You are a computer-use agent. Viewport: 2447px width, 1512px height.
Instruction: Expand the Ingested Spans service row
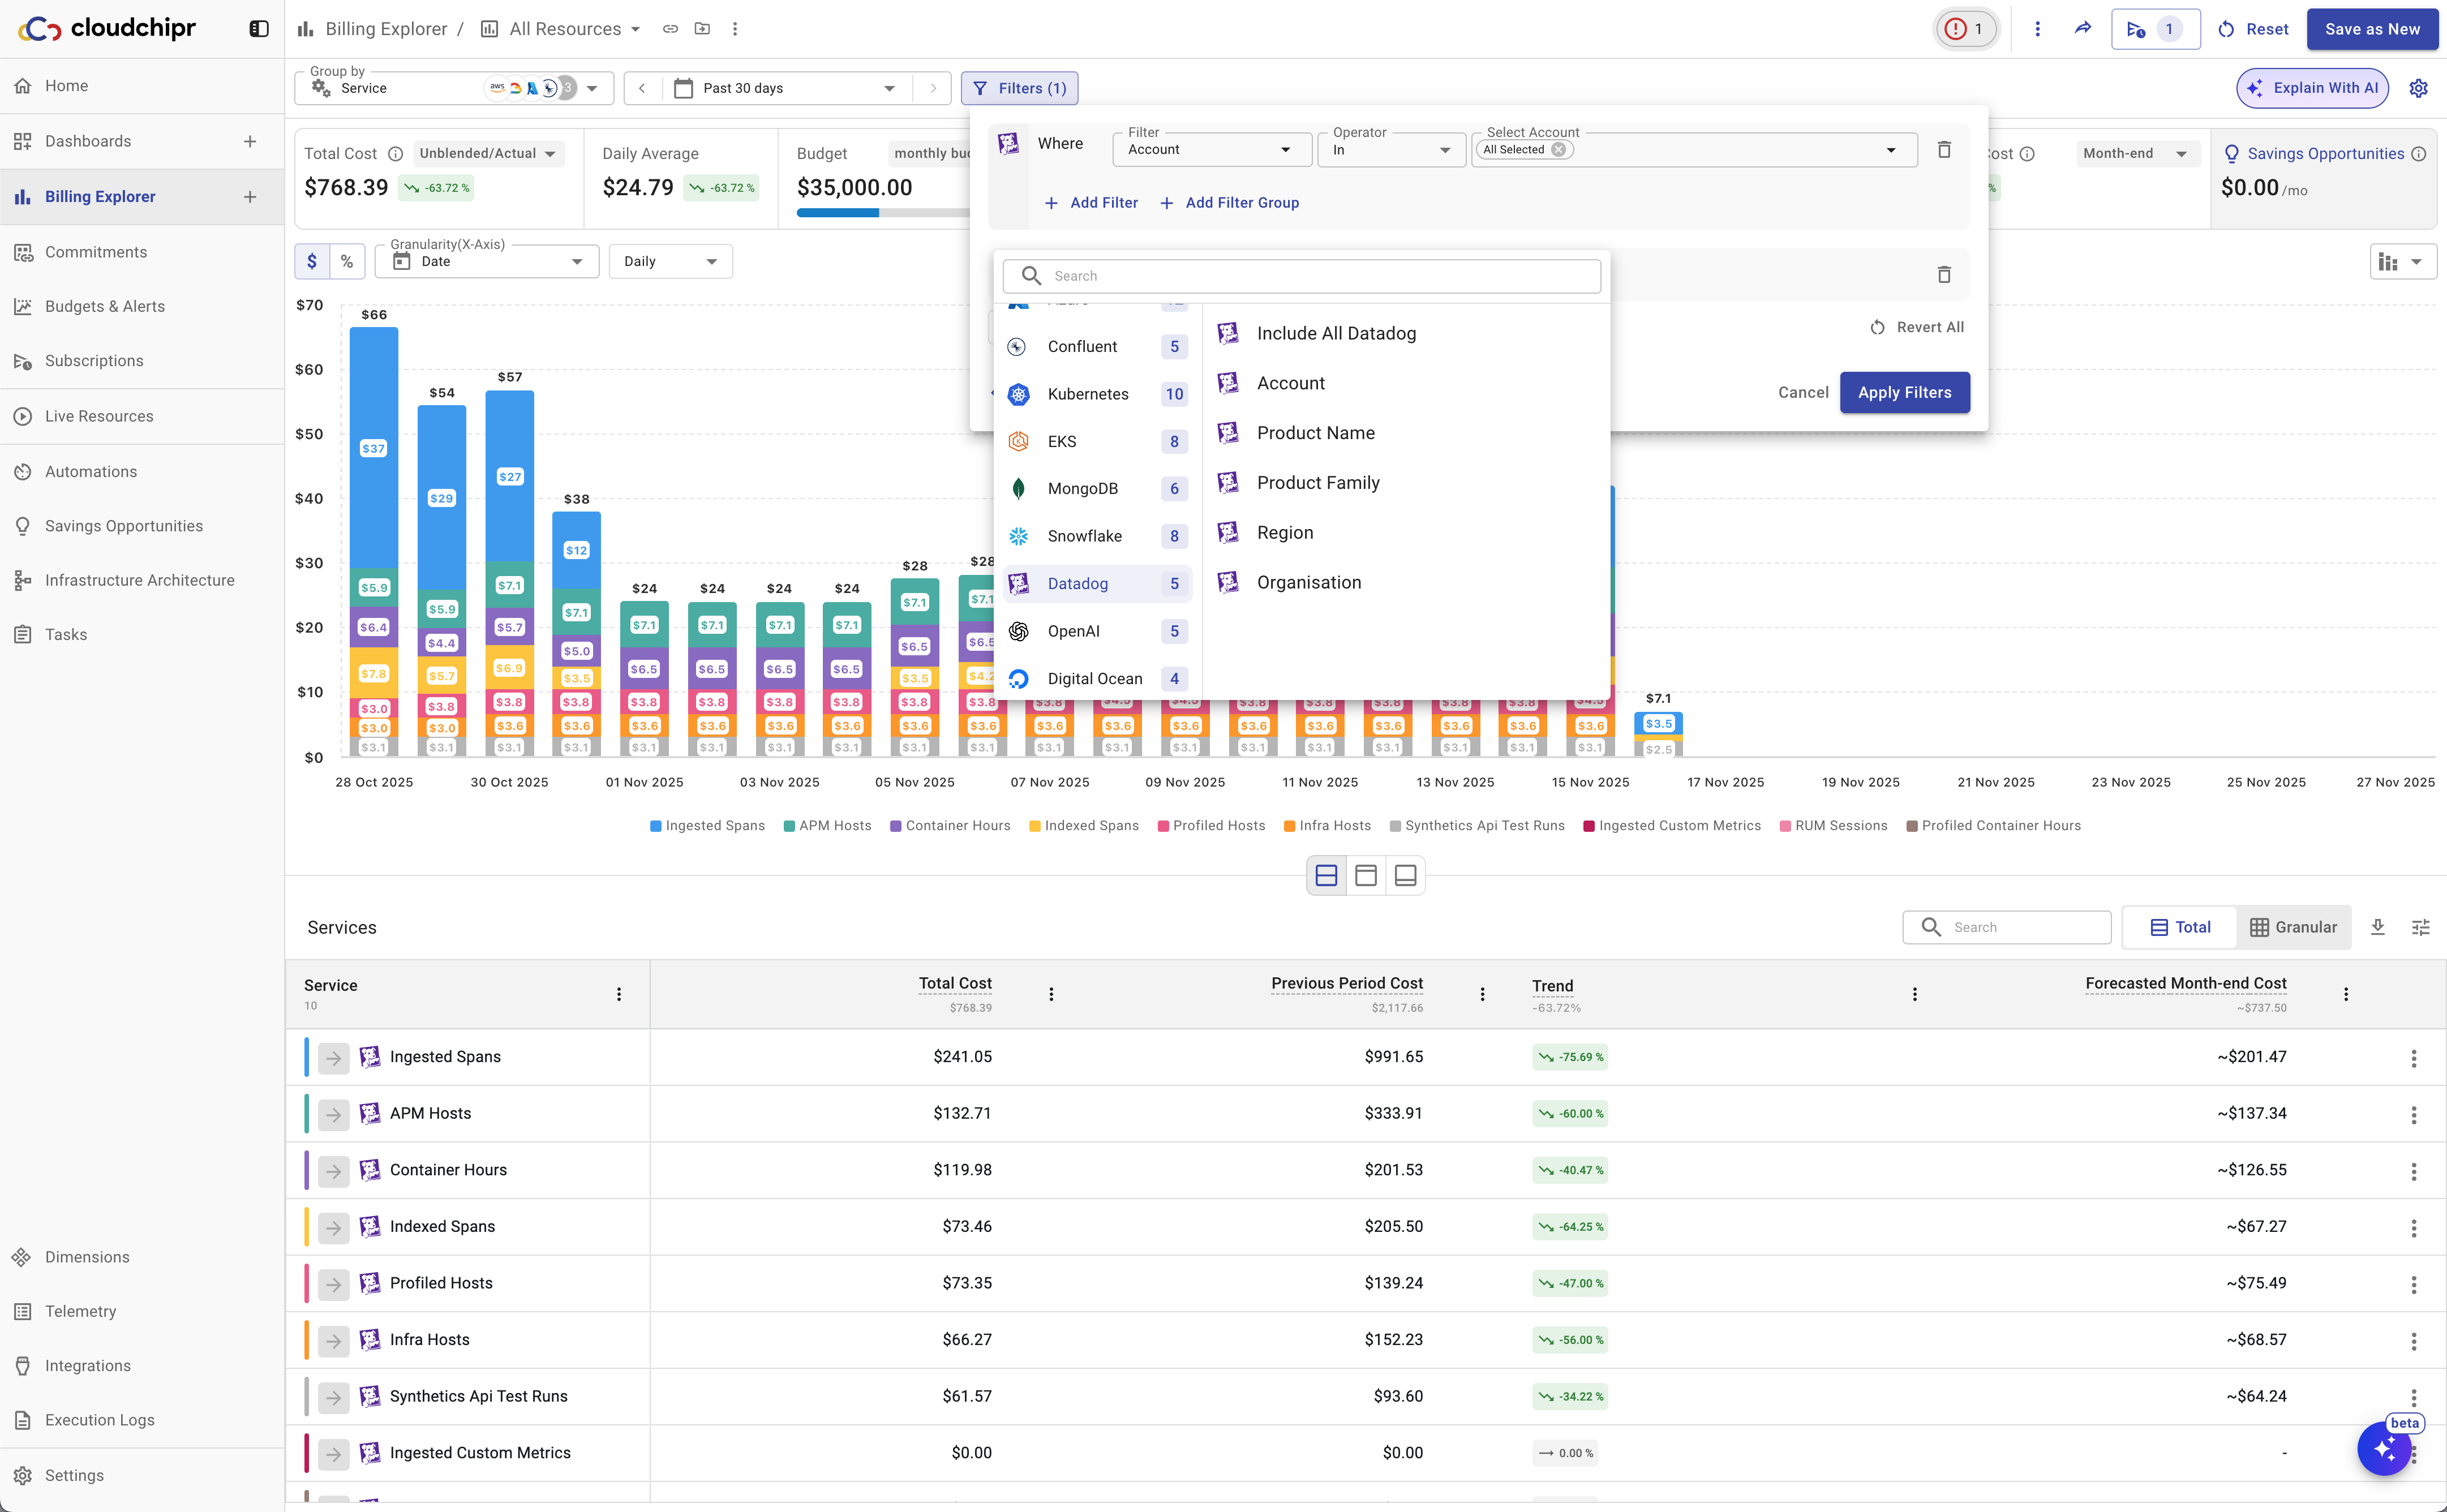pyautogui.click(x=334, y=1057)
